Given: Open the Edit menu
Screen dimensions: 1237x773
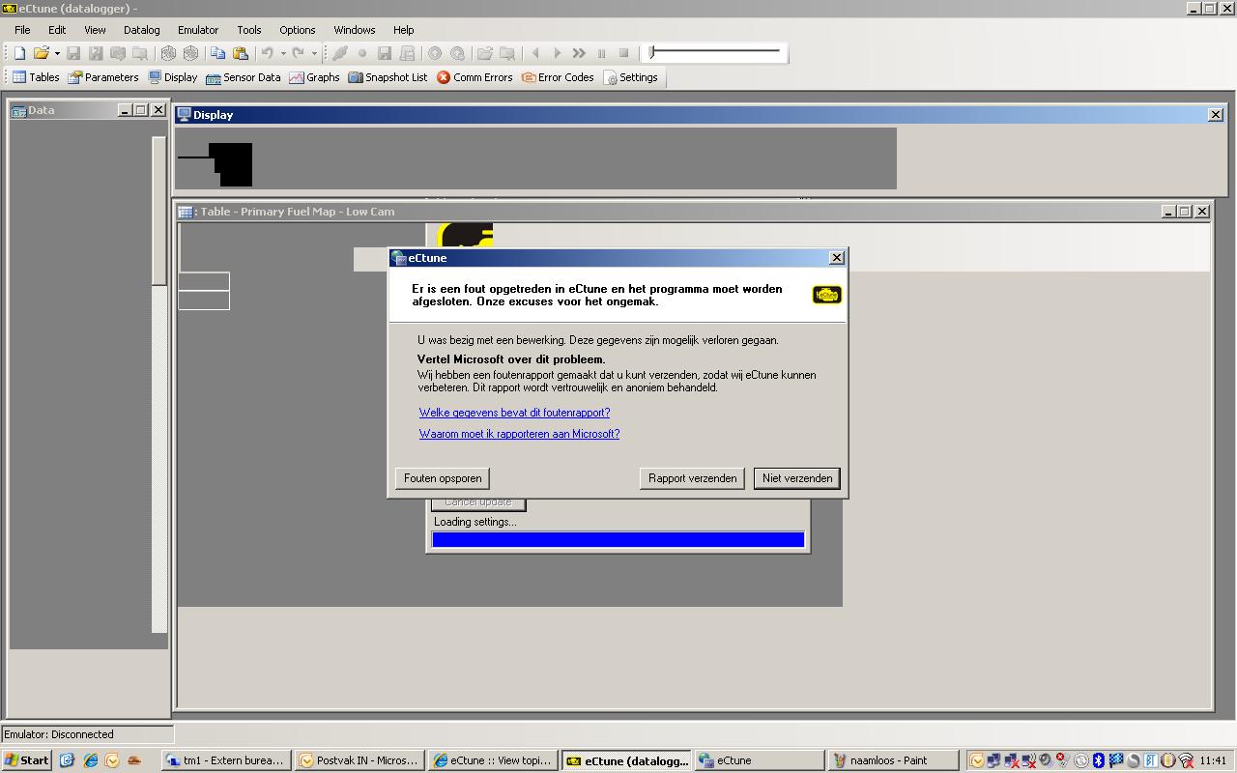Looking at the screenshot, I should pyautogui.click(x=57, y=30).
